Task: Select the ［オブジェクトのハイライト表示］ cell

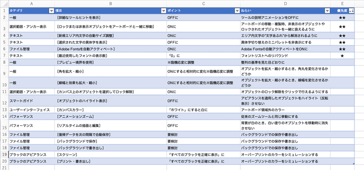Action: [111, 100]
